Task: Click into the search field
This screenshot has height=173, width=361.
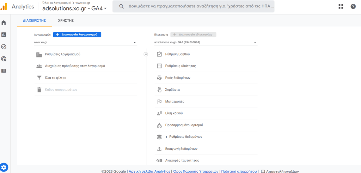Action: [194, 6]
